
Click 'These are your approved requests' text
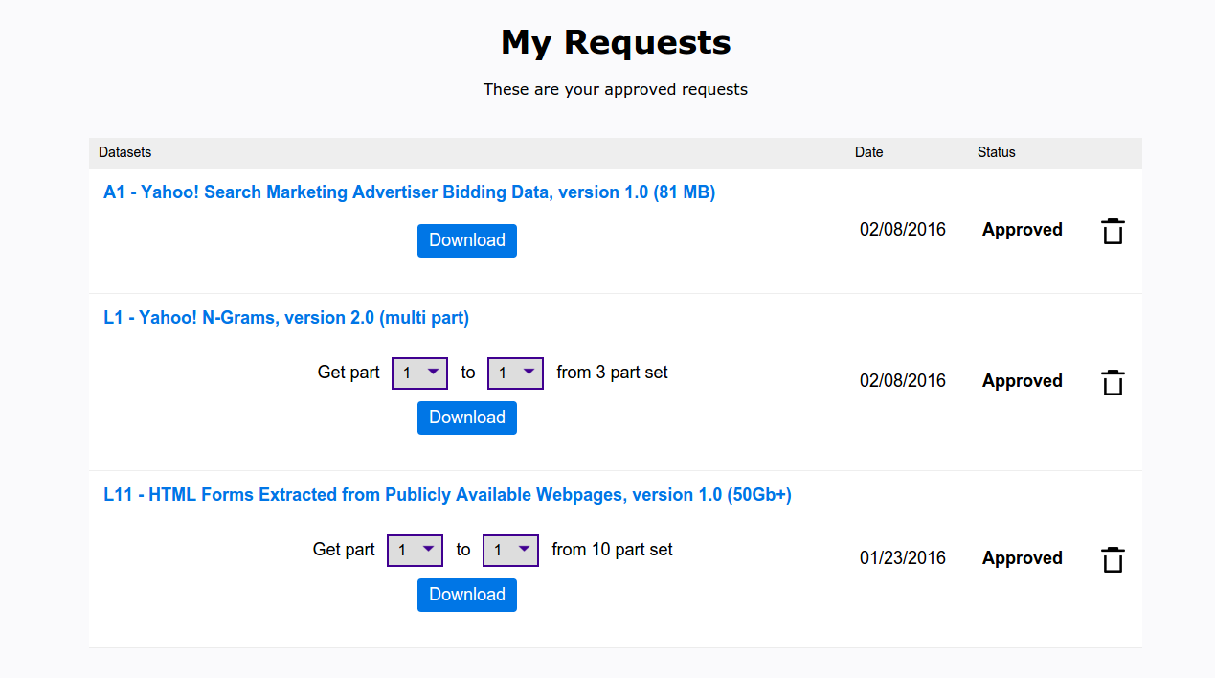616,89
